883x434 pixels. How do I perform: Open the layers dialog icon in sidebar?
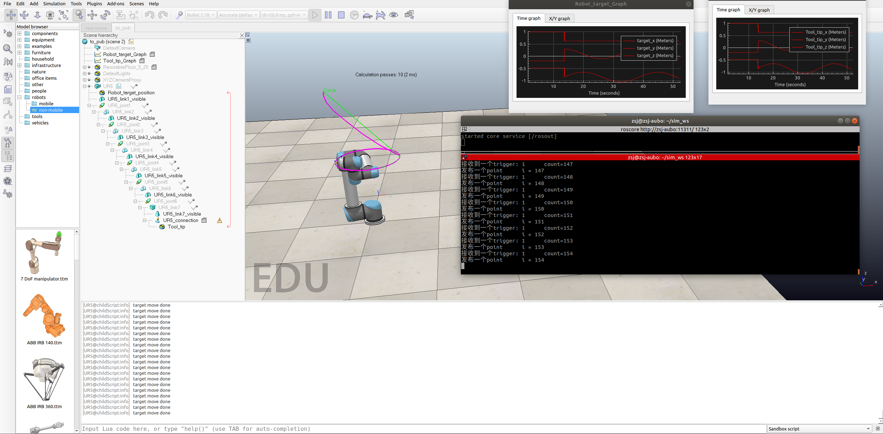[x=8, y=168]
